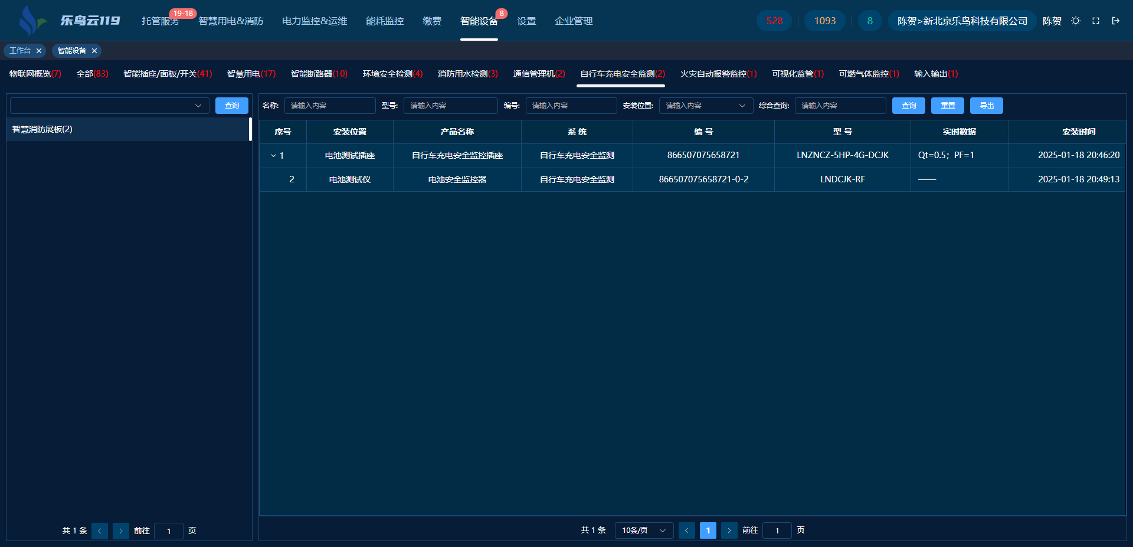Expand row 1 with the chevron
This screenshot has width=1133, height=547.
pyautogui.click(x=273, y=156)
